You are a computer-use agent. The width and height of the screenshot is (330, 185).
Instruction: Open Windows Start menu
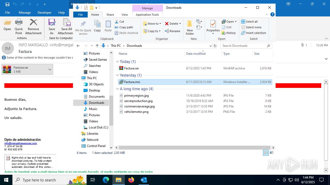coord(6,180)
